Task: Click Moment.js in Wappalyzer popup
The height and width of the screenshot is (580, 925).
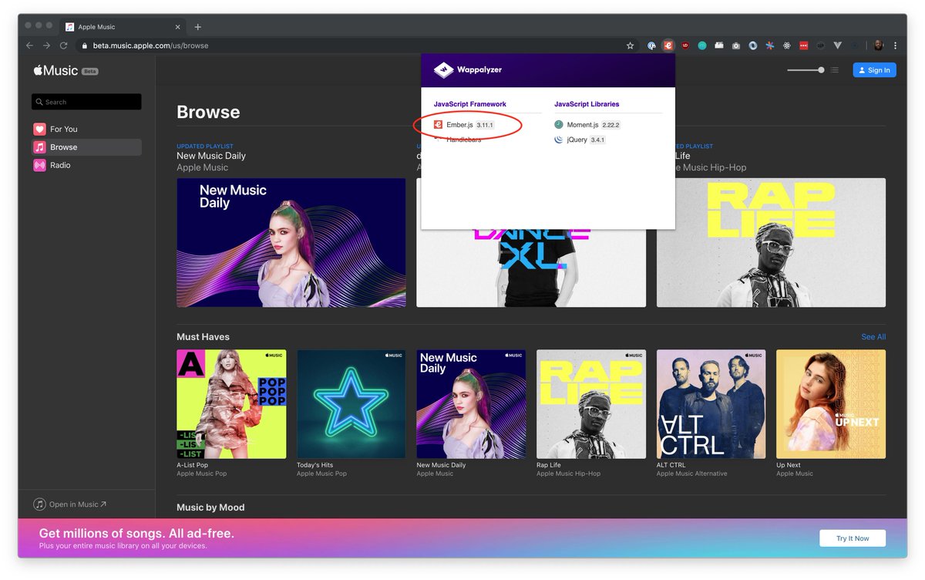Action: coord(584,124)
